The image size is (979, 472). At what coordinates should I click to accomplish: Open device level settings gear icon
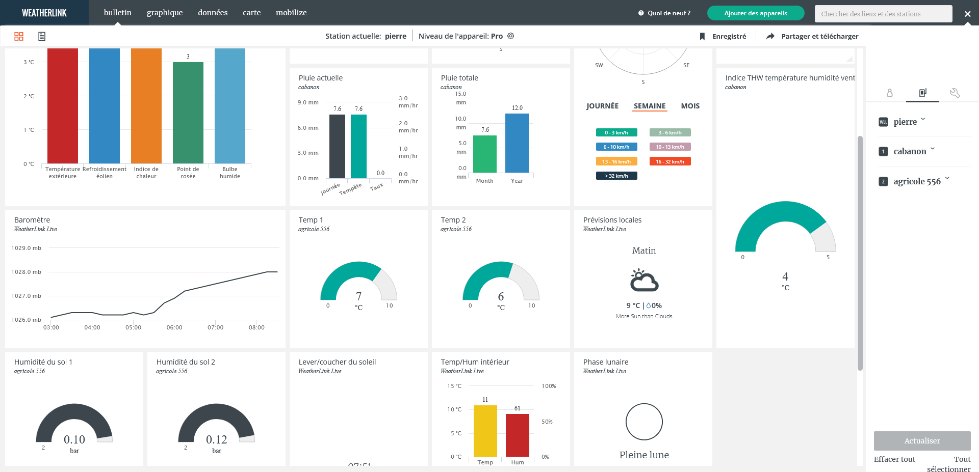tap(511, 36)
